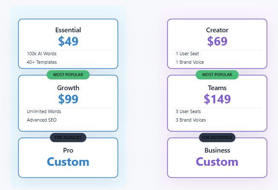Click the $149 Teams price
This screenshot has height=190, width=278.
[x=217, y=99]
